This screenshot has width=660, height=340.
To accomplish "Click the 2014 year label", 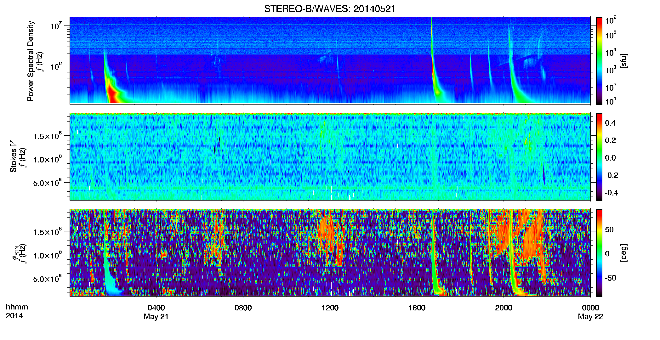I will click(x=14, y=316).
